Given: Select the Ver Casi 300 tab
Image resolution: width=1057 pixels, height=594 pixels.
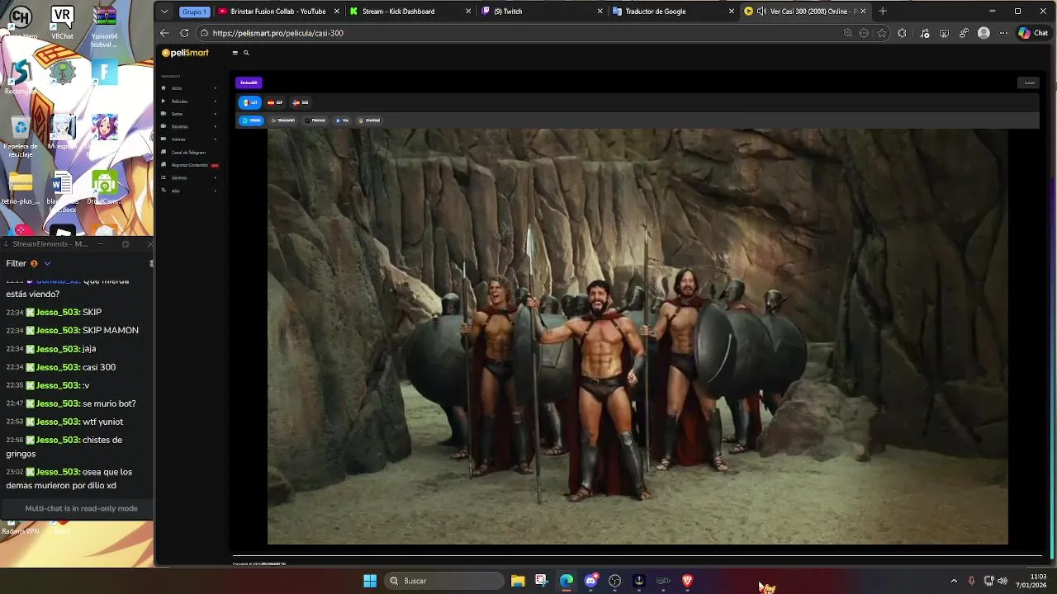Looking at the screenshot, I should 805,12.
